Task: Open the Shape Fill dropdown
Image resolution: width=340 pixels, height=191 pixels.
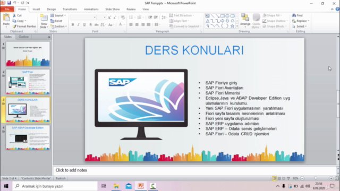Action: (273, 15)
